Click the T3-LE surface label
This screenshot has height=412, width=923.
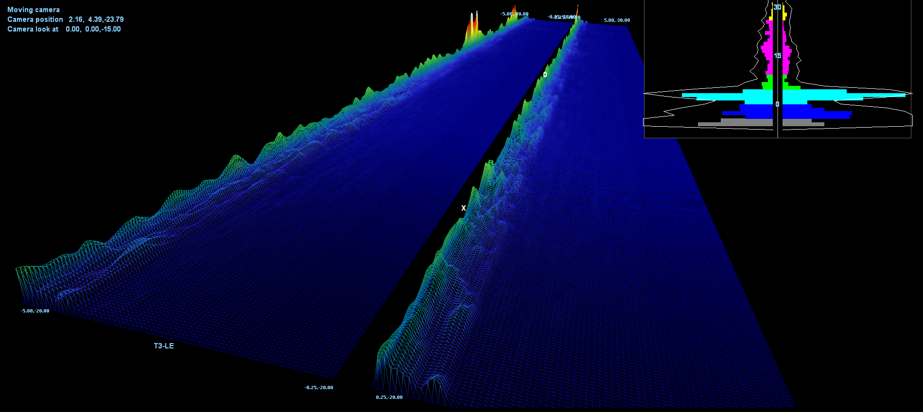(x=164, y=346)
